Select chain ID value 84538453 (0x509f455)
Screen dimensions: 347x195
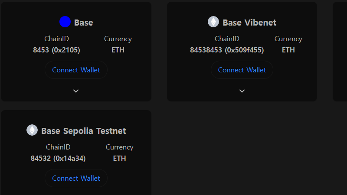tap(227, 50)
